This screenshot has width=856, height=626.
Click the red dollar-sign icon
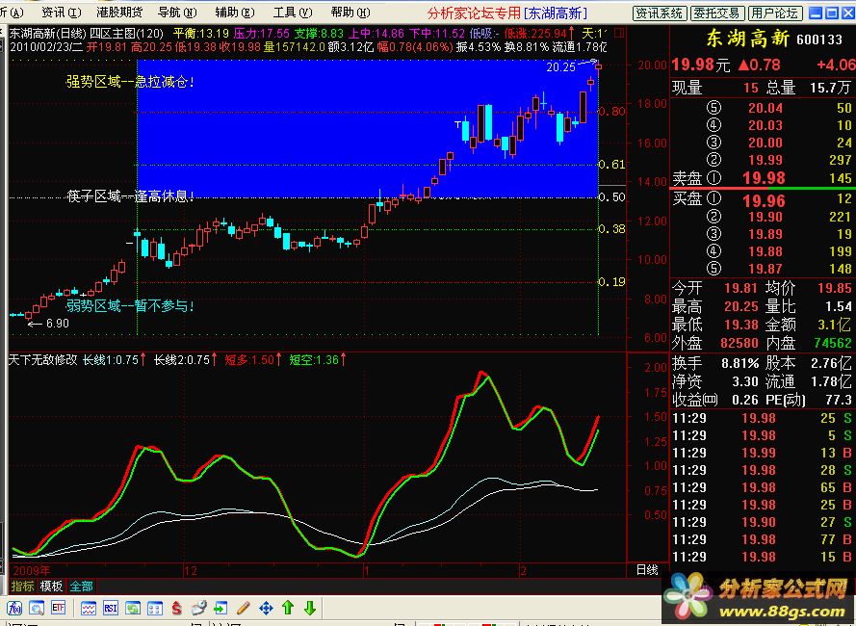pyautogui.click(x=177, y=608)
